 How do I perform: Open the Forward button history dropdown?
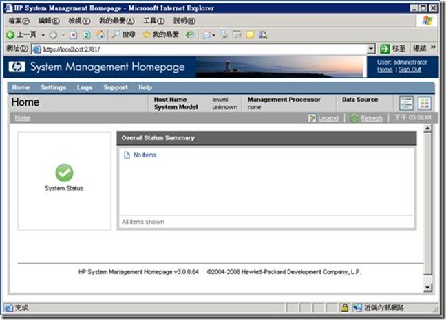coord(63,35)
